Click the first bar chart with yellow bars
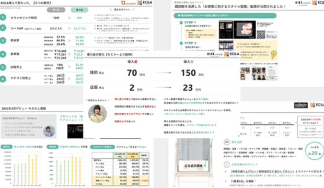 click(23, 169)
